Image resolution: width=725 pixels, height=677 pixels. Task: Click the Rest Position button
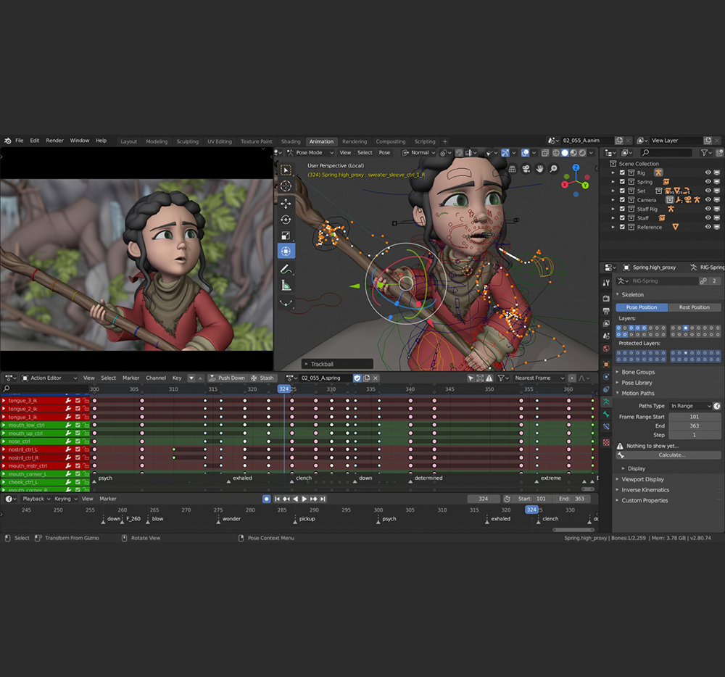694,307
